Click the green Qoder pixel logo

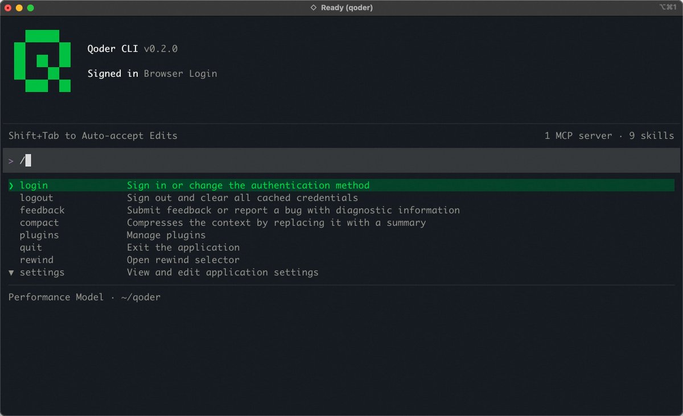(x=42, y=61)
